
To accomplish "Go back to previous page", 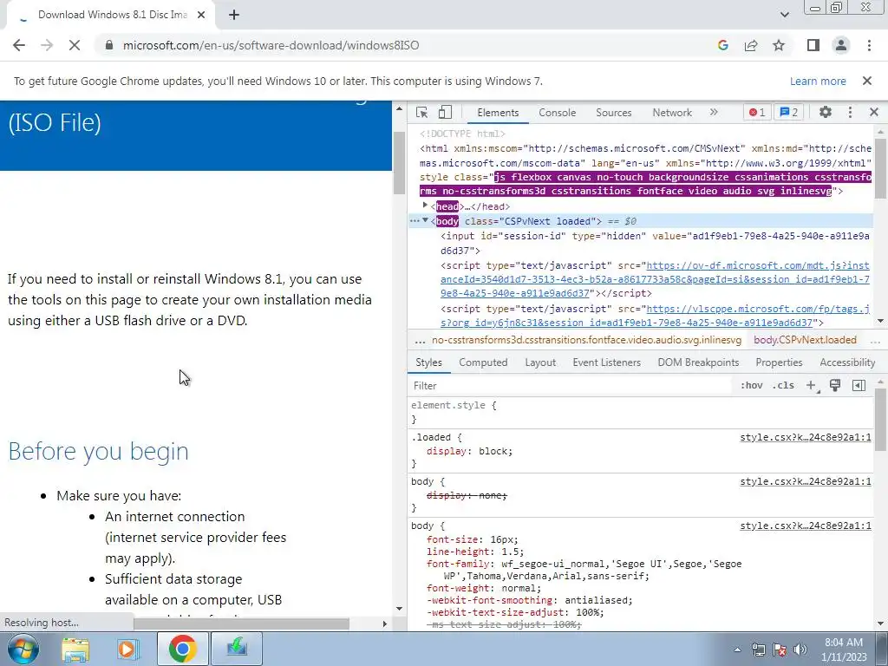I will point(19,45).
